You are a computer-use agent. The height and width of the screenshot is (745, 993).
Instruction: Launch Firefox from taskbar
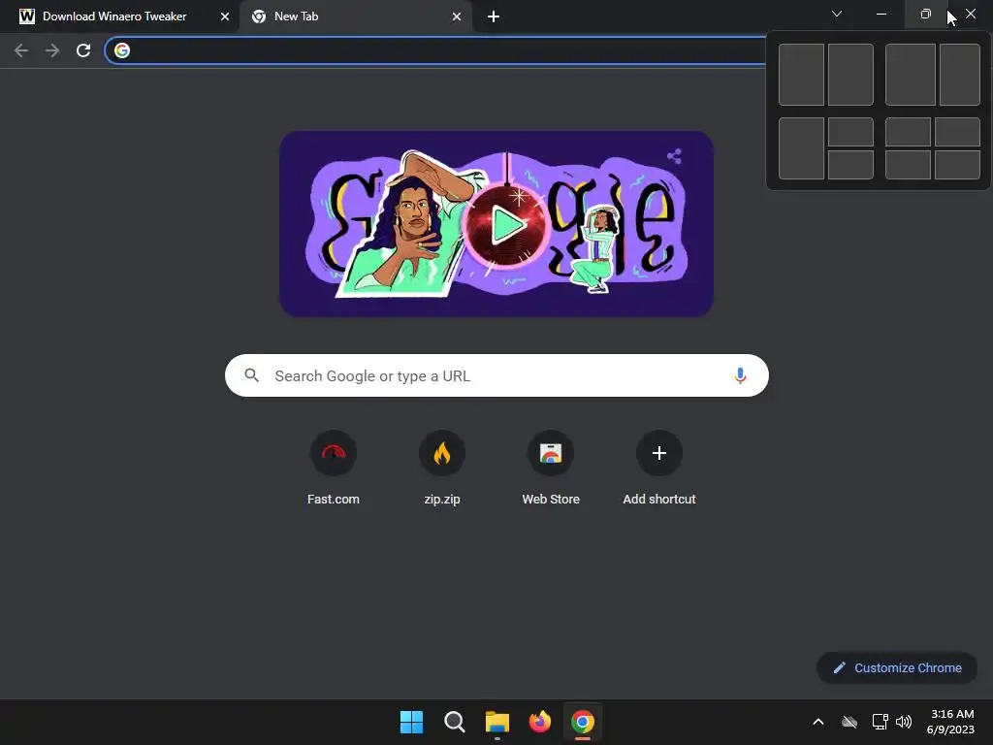click(539, 722)
